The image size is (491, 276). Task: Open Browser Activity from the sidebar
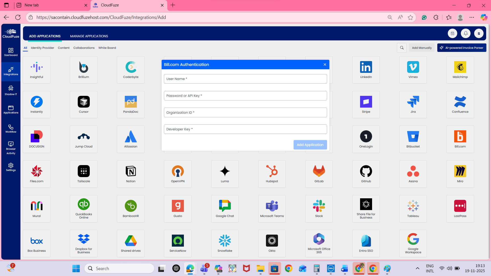tap(11, 148)
